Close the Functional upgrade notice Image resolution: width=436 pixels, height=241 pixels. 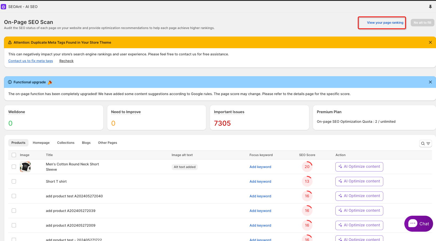pyautogui.click(x=430, y=82)
